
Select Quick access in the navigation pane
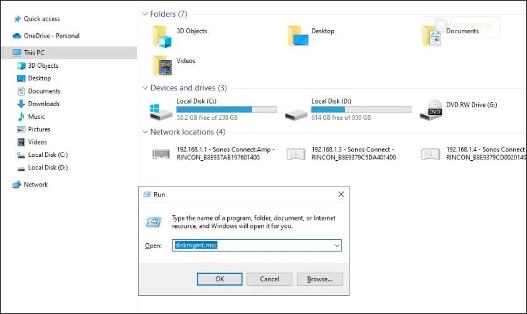coord(41,19)
